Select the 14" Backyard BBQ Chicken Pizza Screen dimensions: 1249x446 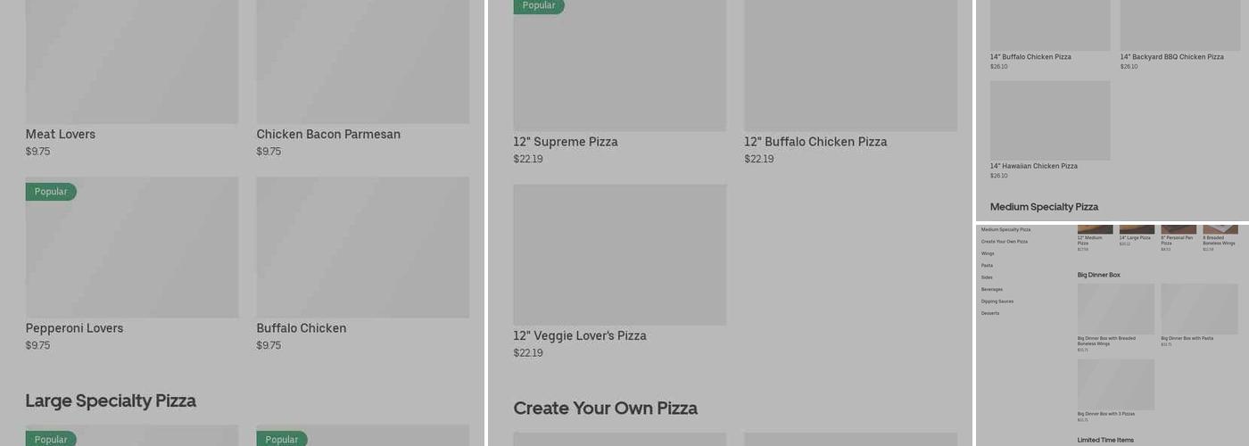pos(1179,27)
